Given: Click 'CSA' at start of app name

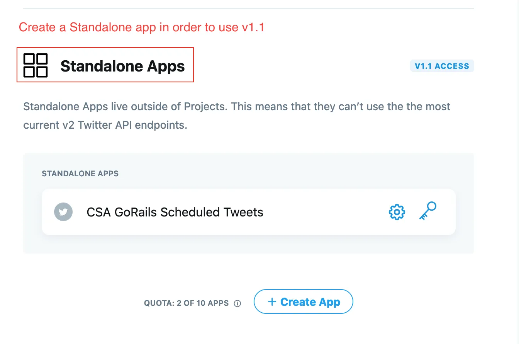Looking at the screenshot, I should tap(98, 212).
